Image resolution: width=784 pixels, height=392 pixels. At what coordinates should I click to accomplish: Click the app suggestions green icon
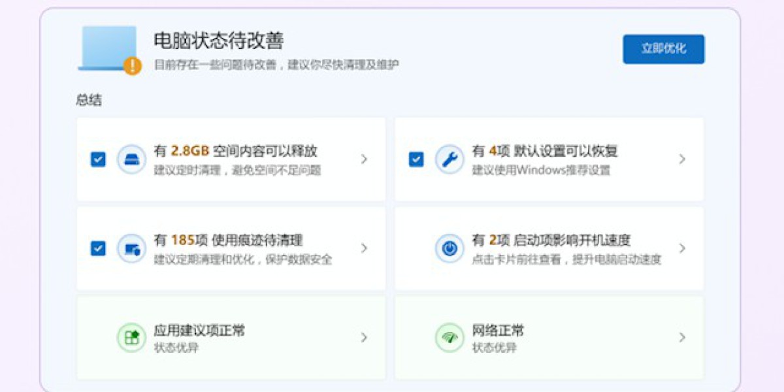[131, 337]
